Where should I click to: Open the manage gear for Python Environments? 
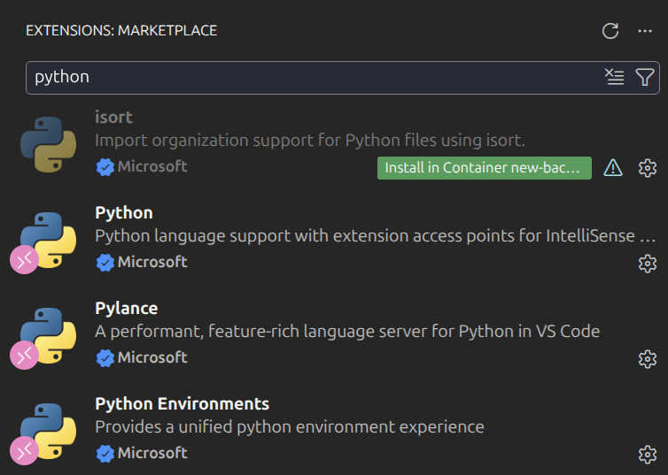[647, 454]
